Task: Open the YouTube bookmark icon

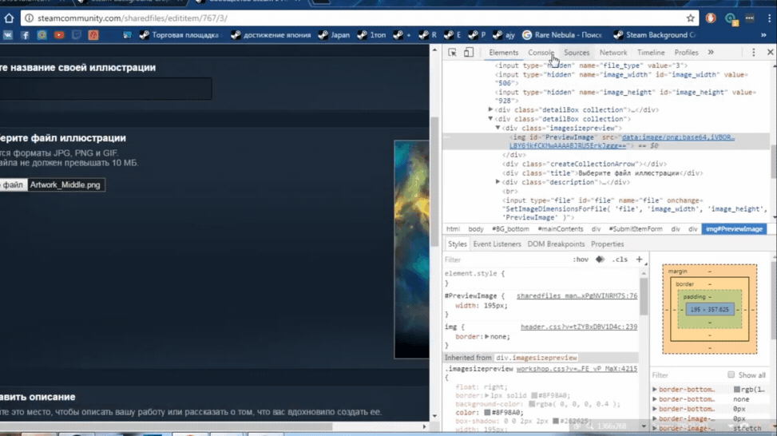Action: pos(59,35)
